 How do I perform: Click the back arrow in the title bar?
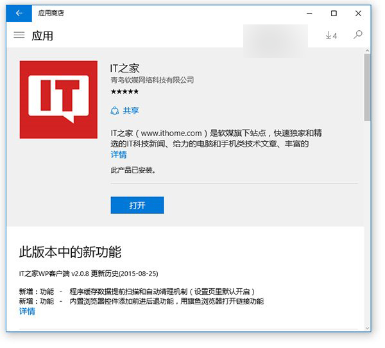19,13
